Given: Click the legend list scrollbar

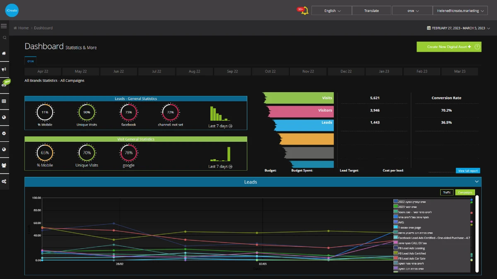Looking at the screenshot, I should tap(477, 234).
